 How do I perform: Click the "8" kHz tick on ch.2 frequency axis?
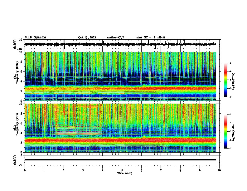(22, 114)
